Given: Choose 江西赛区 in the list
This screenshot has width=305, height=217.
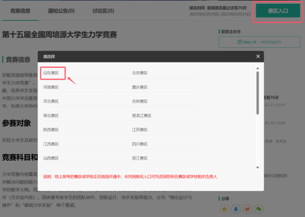Looking at the screenshot, I should pyautogui.click(x=51, y=144).
